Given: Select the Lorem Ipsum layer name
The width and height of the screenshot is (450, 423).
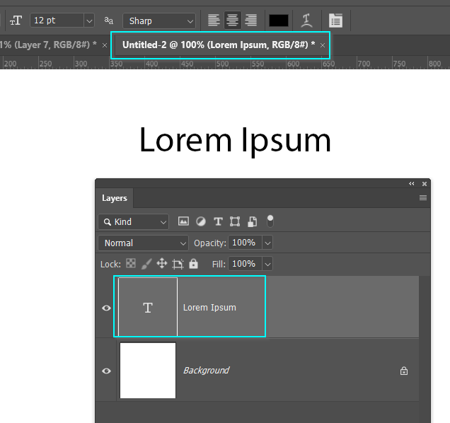Looking at the screenshot, I should coord(209,308).
